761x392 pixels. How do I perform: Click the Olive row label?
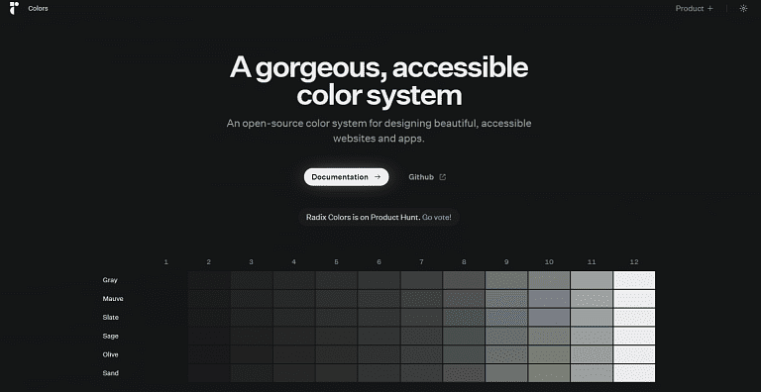[x=110, y=354]
